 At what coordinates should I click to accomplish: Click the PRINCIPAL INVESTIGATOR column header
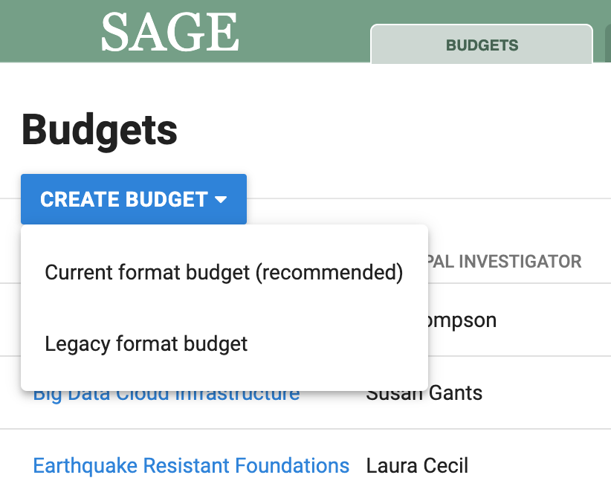(x=505, y=261)
